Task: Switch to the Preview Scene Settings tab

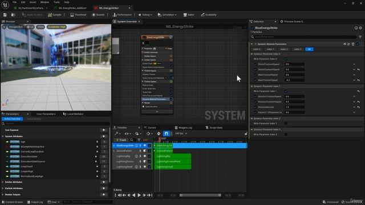Action: click(x=293, y=22)
